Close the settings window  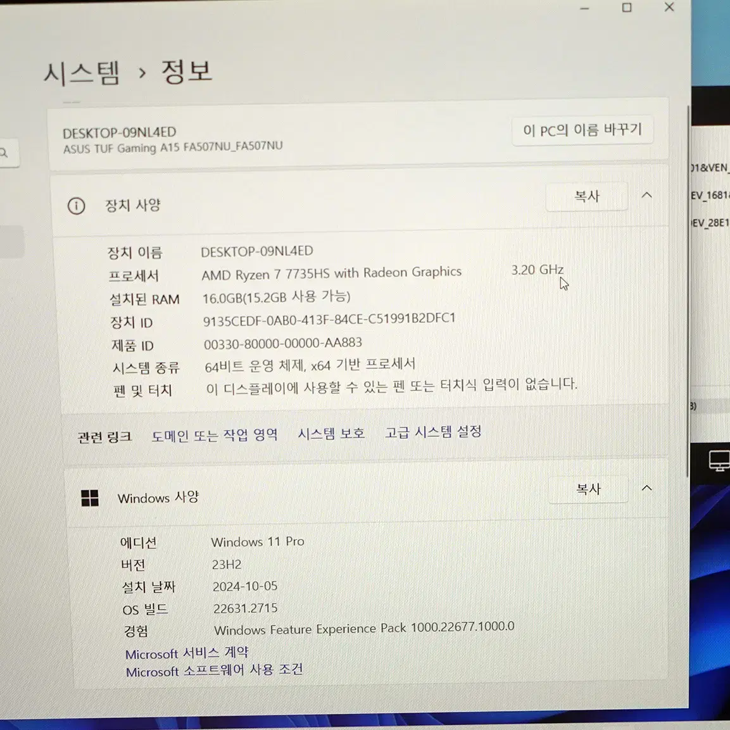point(669,7)
